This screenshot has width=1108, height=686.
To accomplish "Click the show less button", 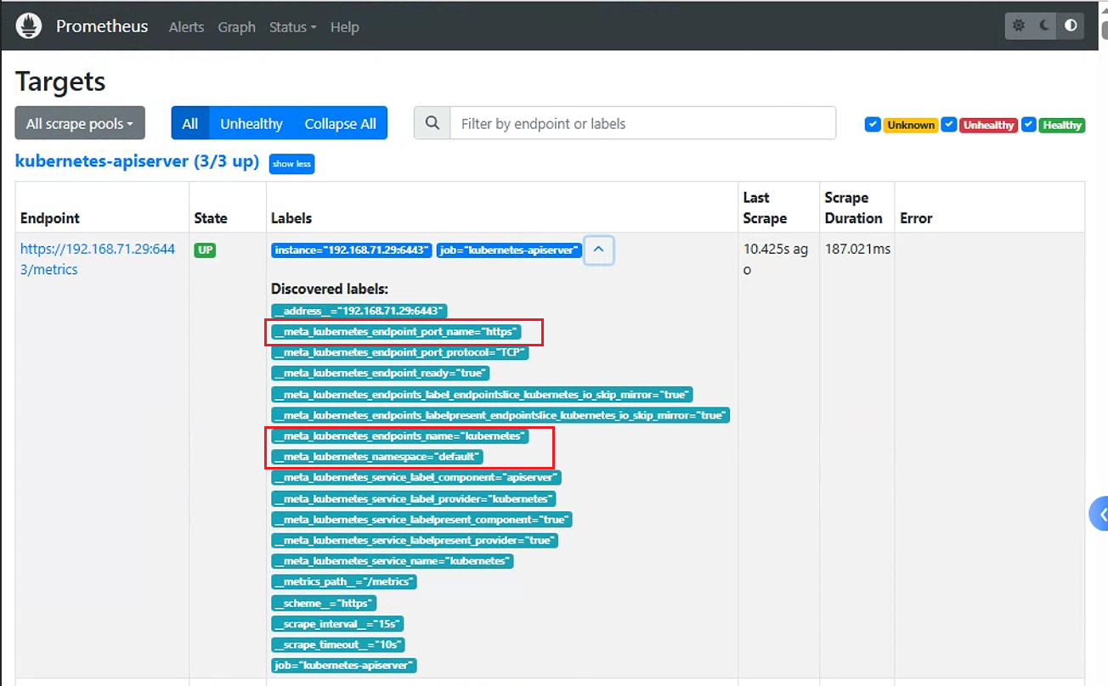I will (291, 164).
